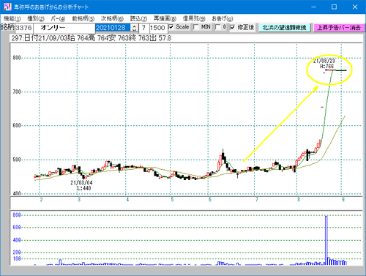Click the cyan 北浜の望遠顕微鏡 button
The image size is (366, 276).
click(285, 28)
